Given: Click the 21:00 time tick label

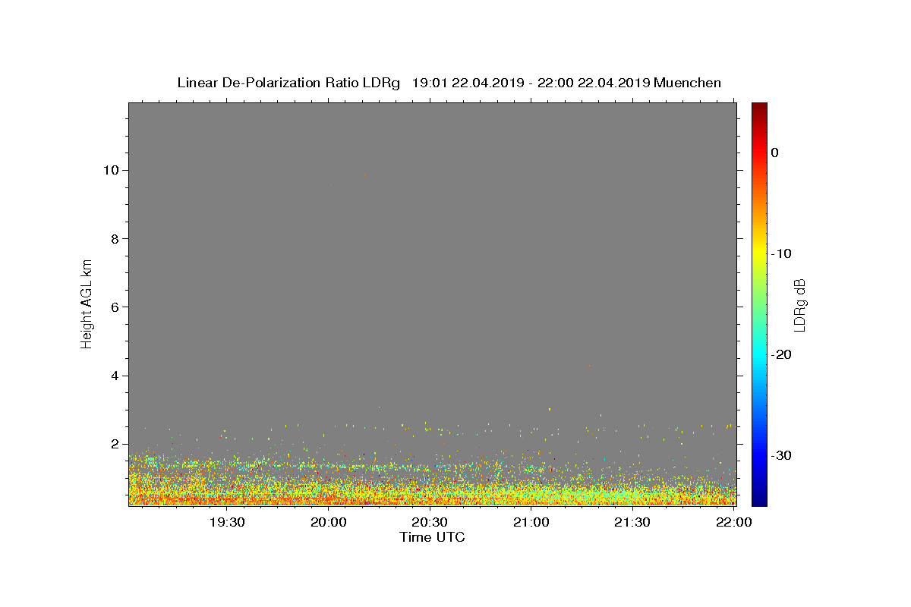Looking at the screenshot, I should coord(531,522).
